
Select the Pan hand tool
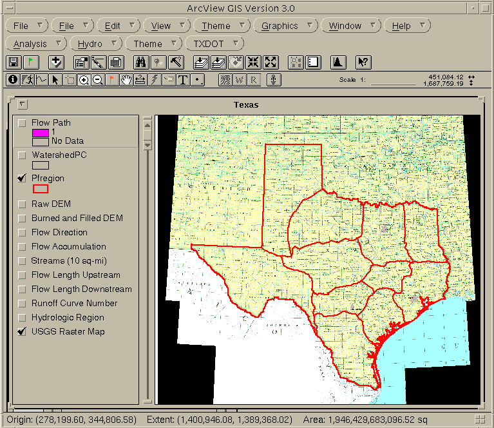126,80
